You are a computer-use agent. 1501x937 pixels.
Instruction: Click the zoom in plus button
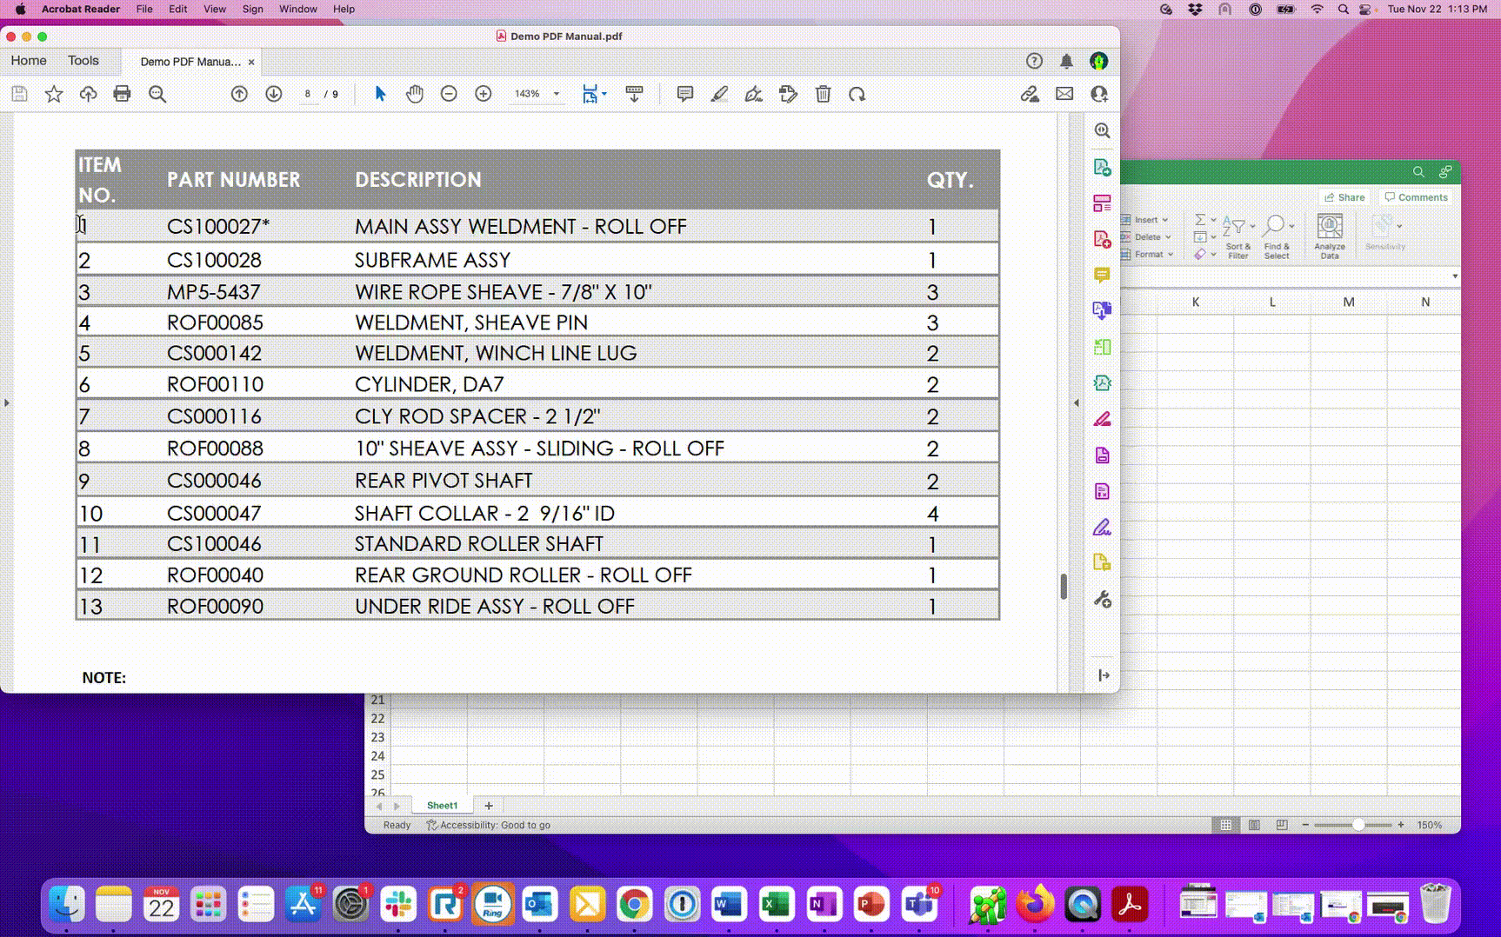[484, 94]
